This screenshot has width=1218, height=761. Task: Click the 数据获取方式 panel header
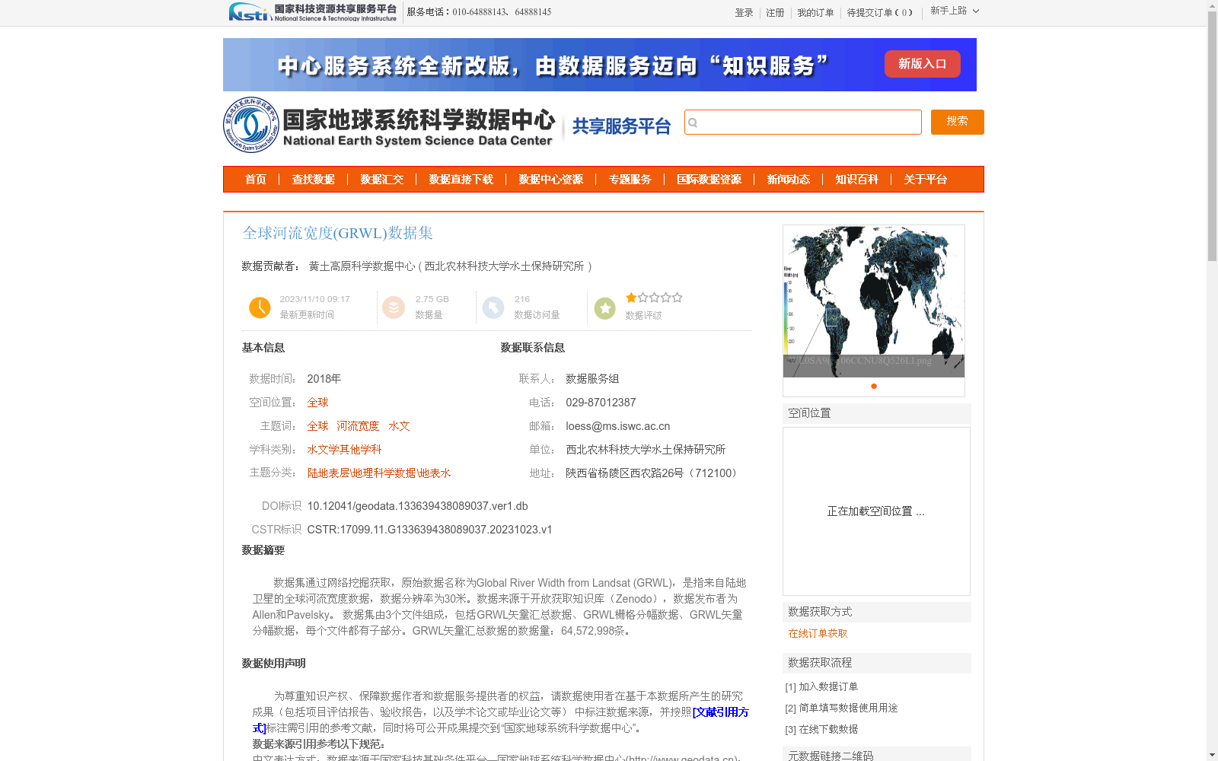(x=877, y=612)
